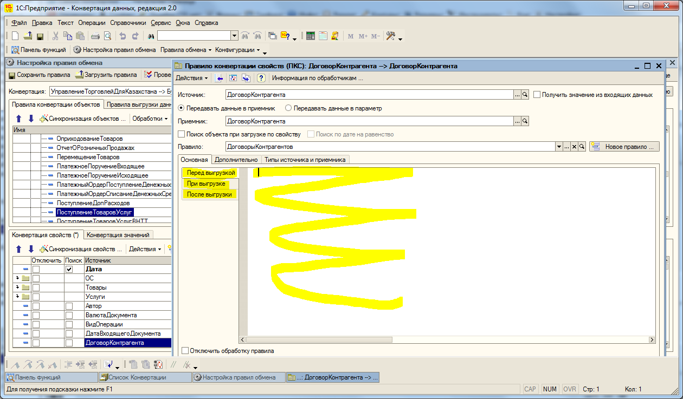Move property up with blue up arrow
The height and width of the screenshot is (399, 683).
(18, 249)
